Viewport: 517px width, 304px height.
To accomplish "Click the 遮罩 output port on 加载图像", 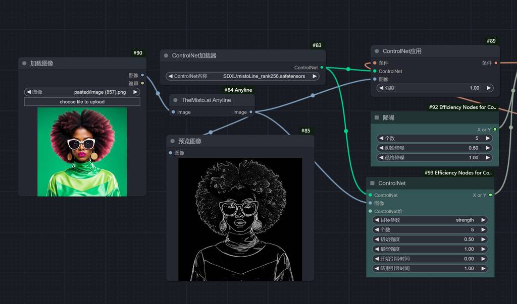I will click(x=142, y=83).
